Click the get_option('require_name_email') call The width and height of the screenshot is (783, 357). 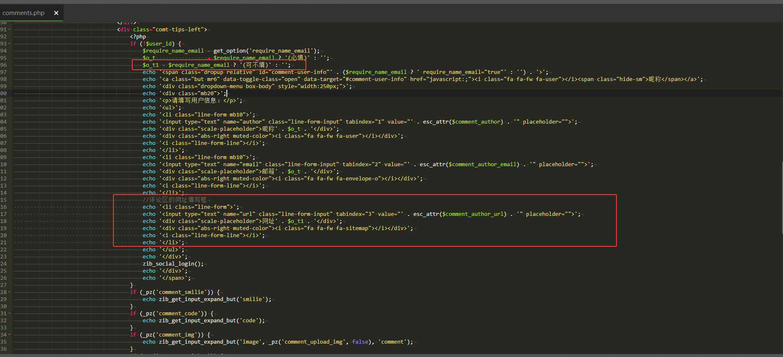[x=266, y=51]
